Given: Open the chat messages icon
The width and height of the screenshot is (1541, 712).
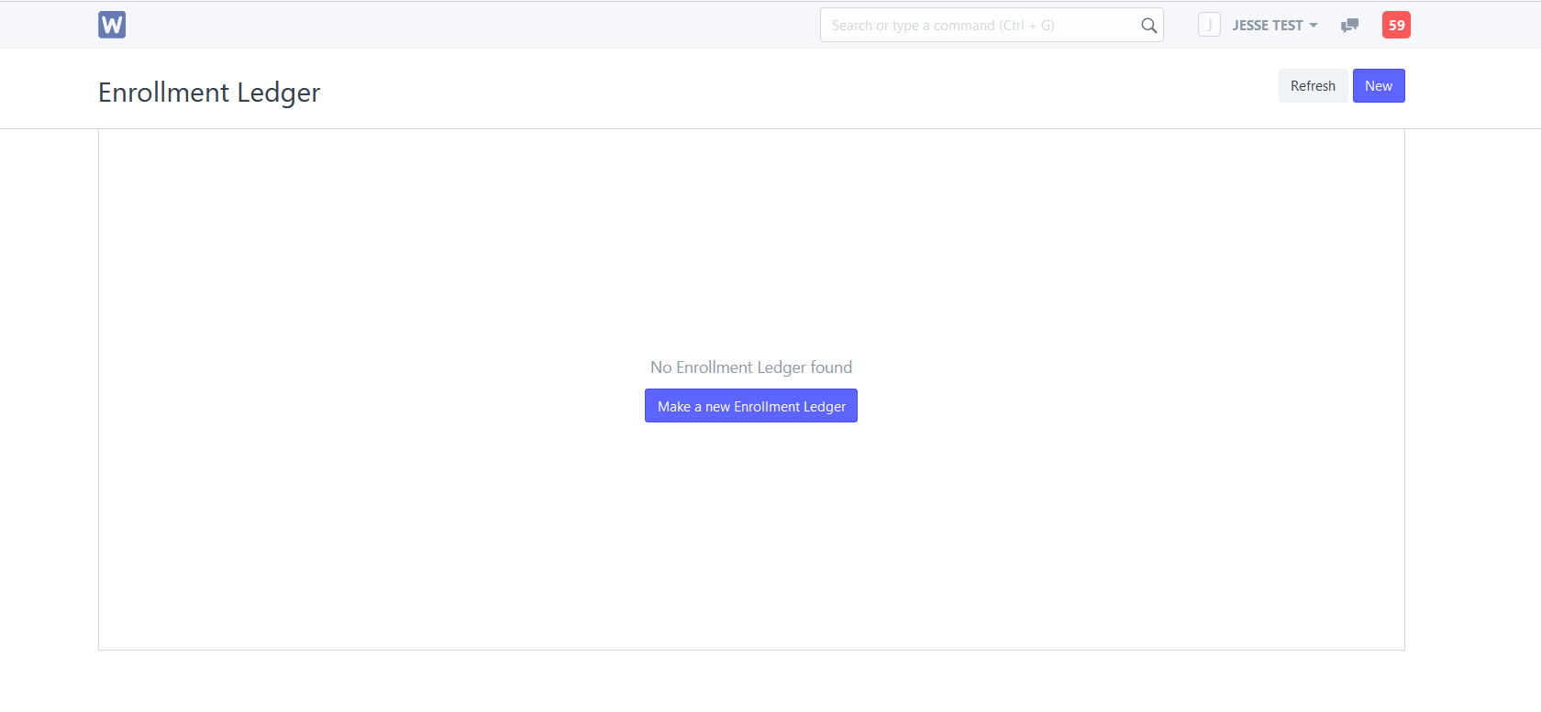Looking at the screenshot, I should pyautogui.click(x=1349, y=26).
